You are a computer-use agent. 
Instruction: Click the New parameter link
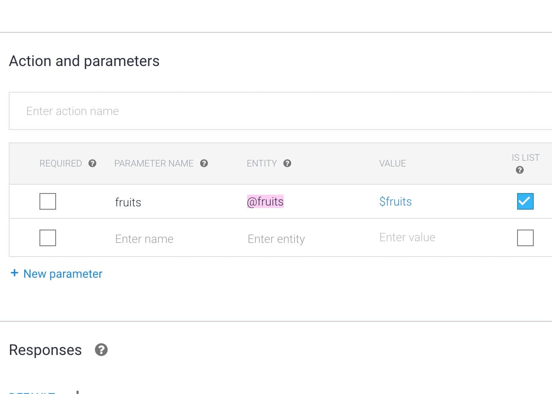[63, 274]
